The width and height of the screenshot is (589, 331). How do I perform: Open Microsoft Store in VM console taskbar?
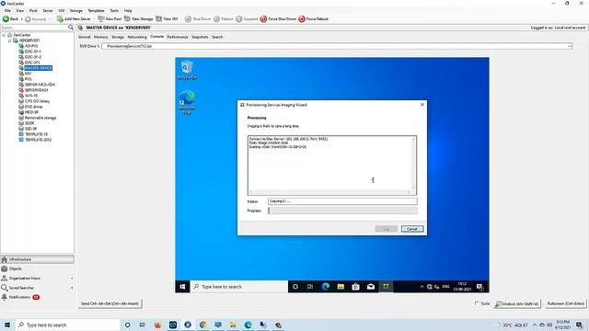pos(356,287)
